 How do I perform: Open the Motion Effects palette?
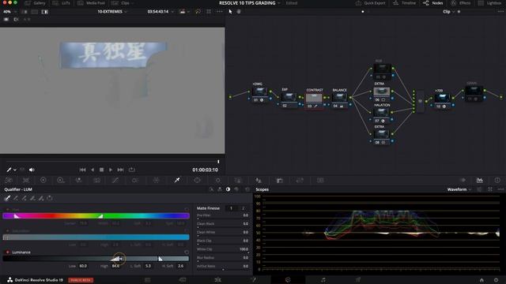(96, 181)
